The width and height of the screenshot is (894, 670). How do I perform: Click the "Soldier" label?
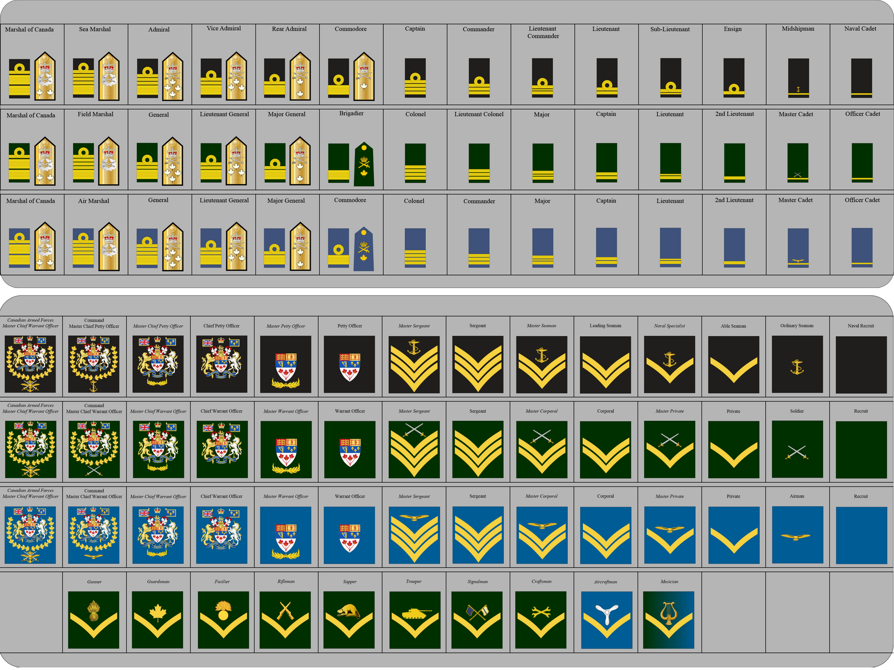pos(797,411)
